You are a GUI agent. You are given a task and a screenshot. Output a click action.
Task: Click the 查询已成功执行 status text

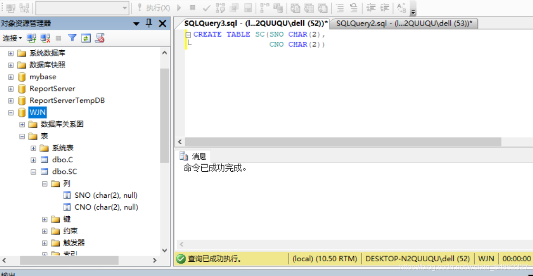click(215, 258)
